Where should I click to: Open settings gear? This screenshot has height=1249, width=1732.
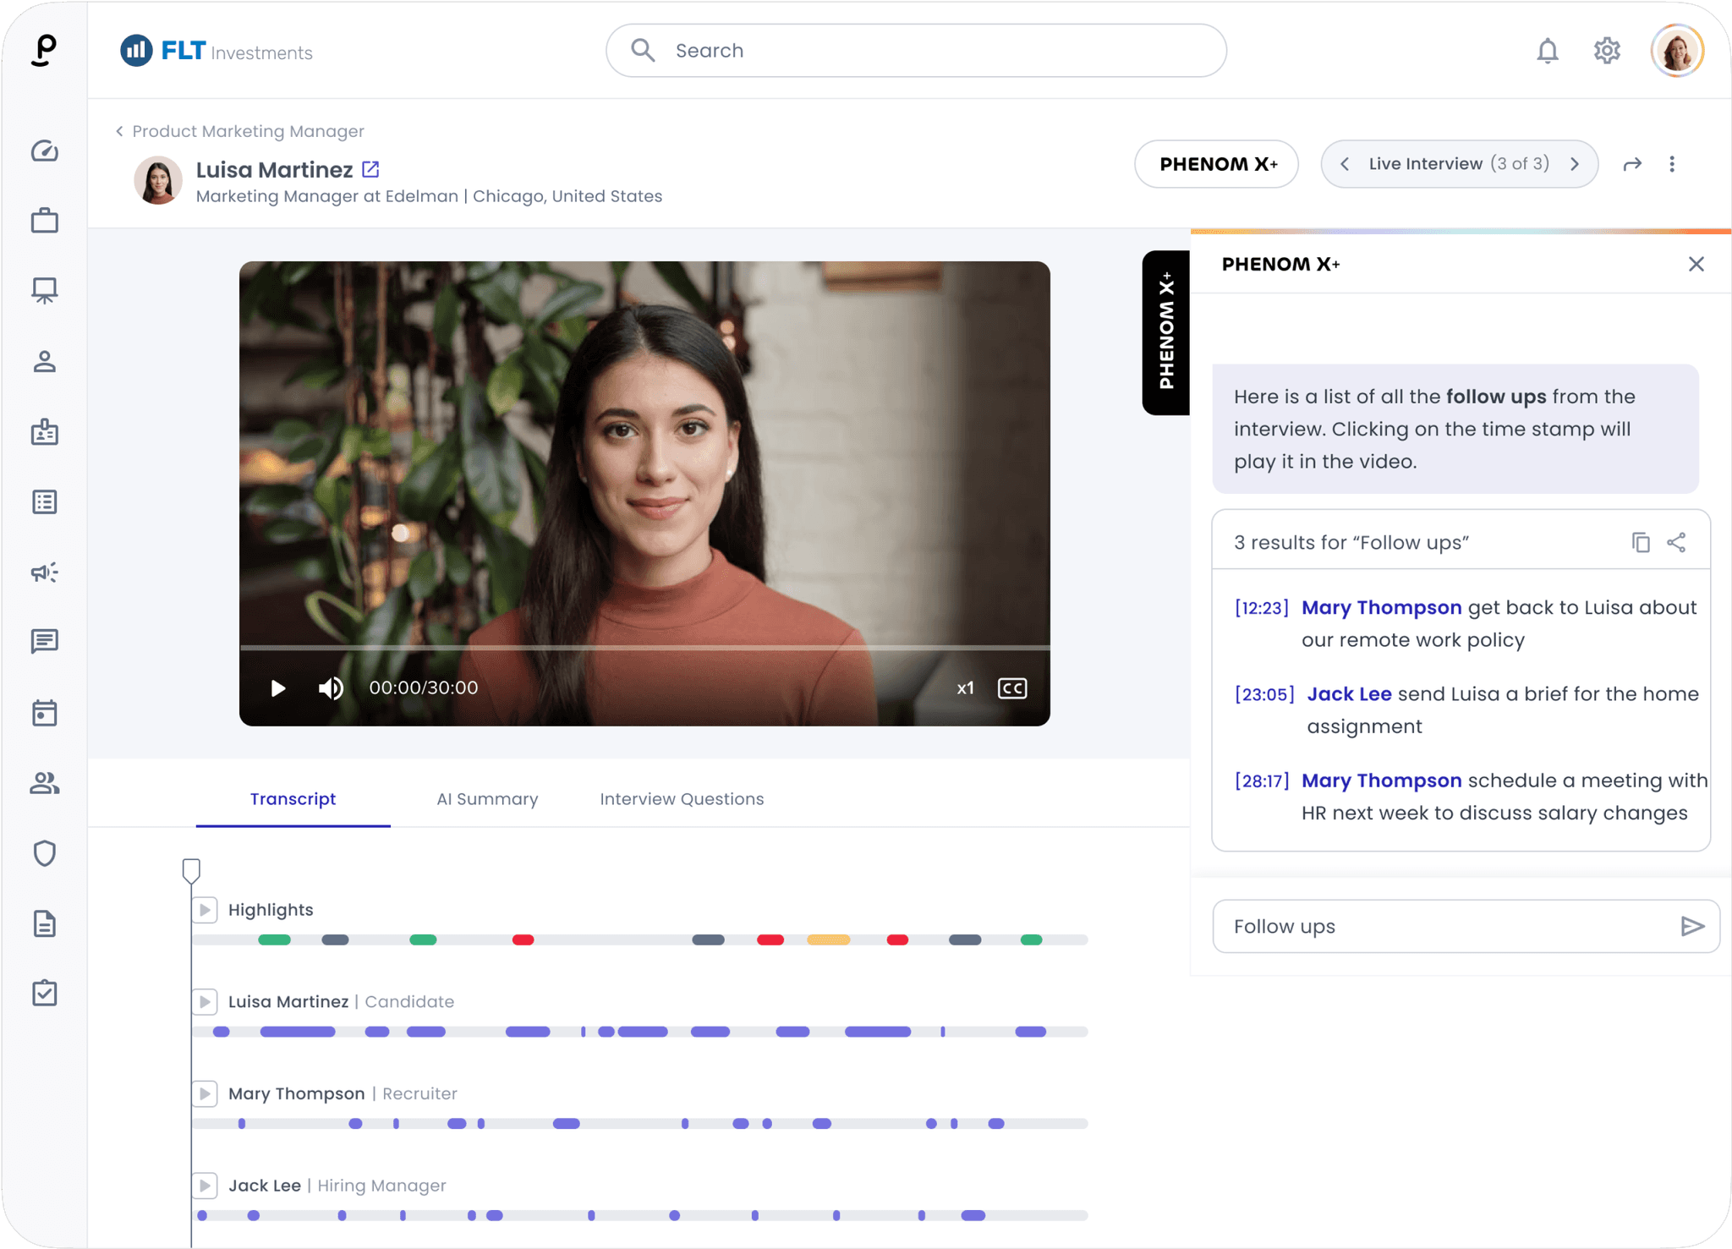click(1606, 51)
